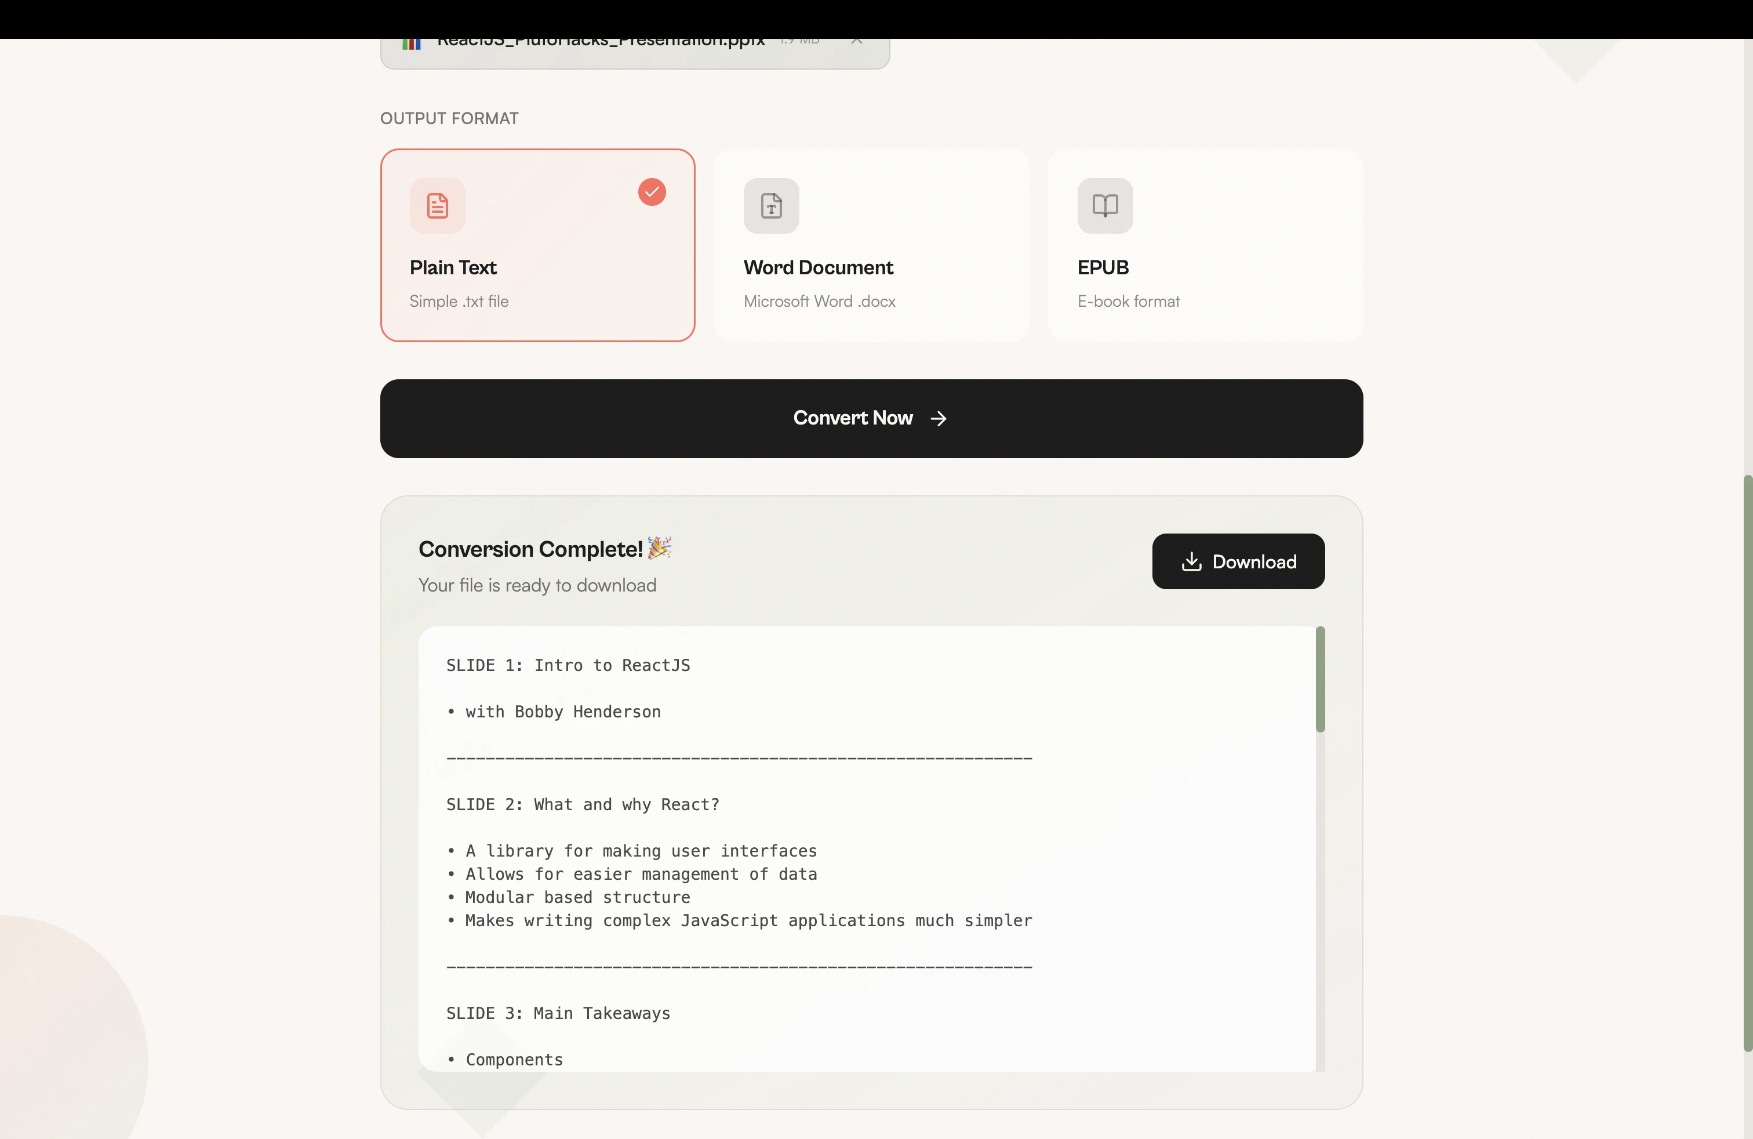Click the Download button
1753x1139 pixels.
[1238, 562]
